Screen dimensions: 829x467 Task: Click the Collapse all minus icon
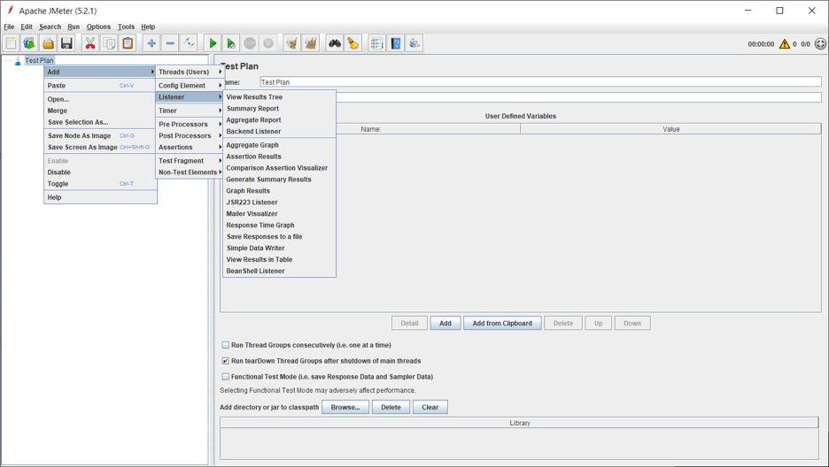(x=170, y=43)
